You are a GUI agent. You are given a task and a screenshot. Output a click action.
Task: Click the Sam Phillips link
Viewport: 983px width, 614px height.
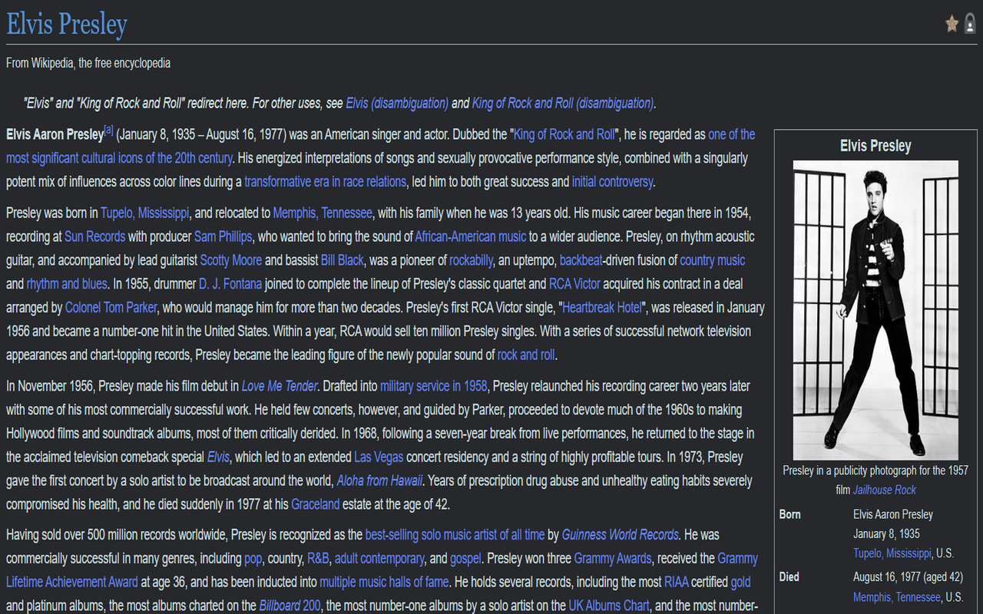(221, 236)
